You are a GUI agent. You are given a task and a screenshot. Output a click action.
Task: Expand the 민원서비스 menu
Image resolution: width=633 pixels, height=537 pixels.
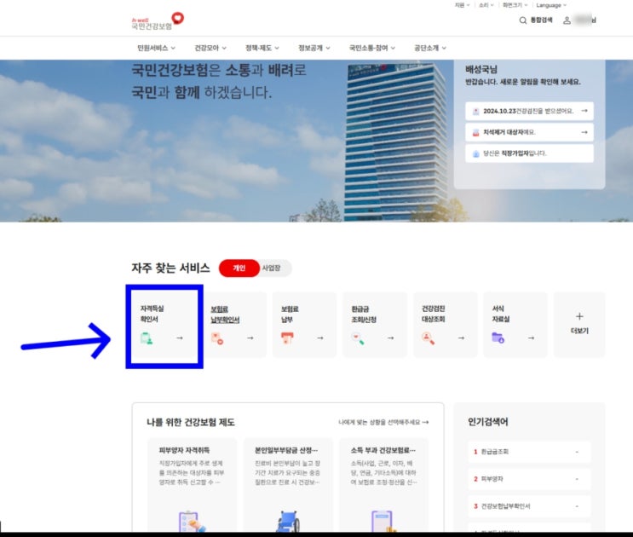[156, 48]
